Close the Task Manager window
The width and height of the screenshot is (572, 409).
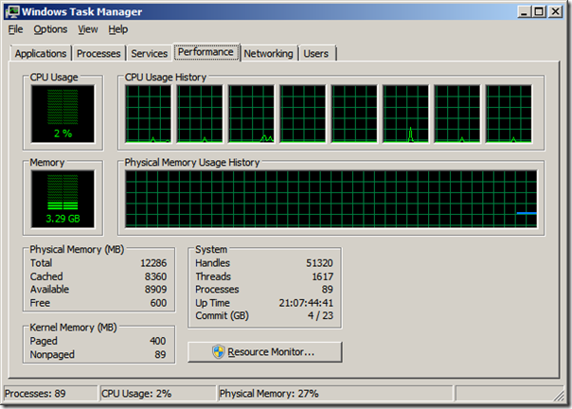(556, 11)
